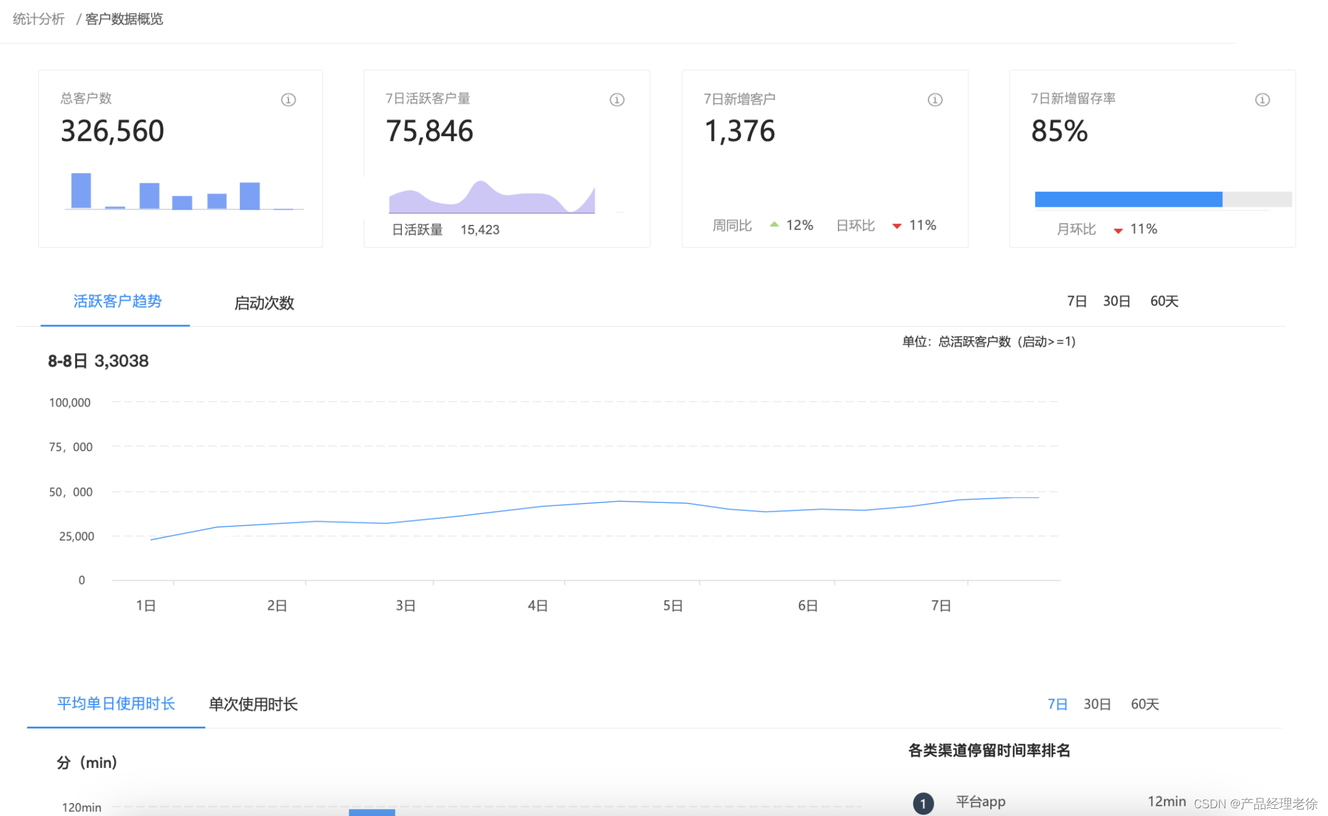
Task: Select 30日 range for usage duration
Action: tap(1097, 705)
